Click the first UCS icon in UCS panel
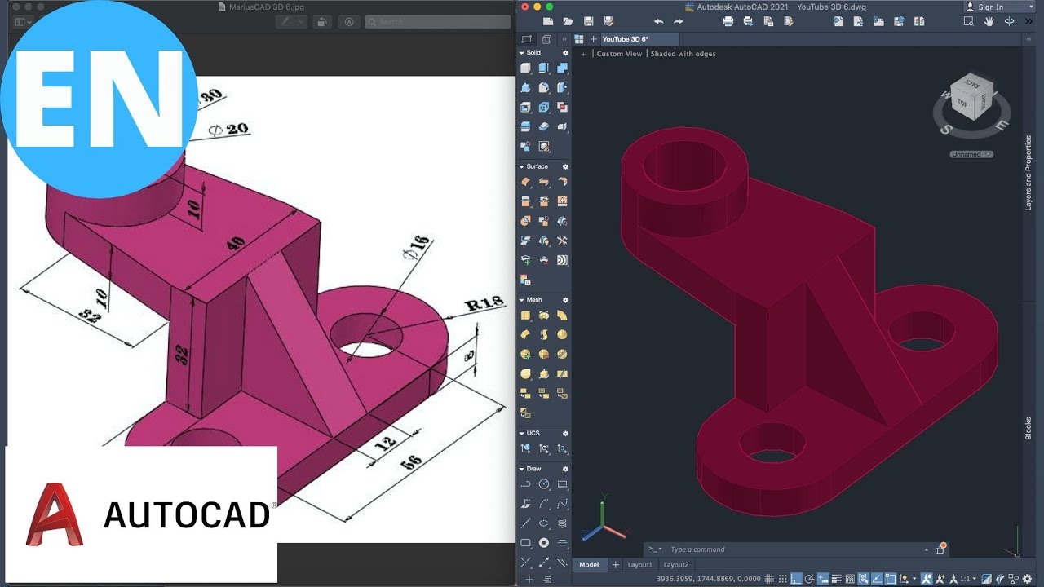Viewport: 1044px width, 587px height. [525, 448]
